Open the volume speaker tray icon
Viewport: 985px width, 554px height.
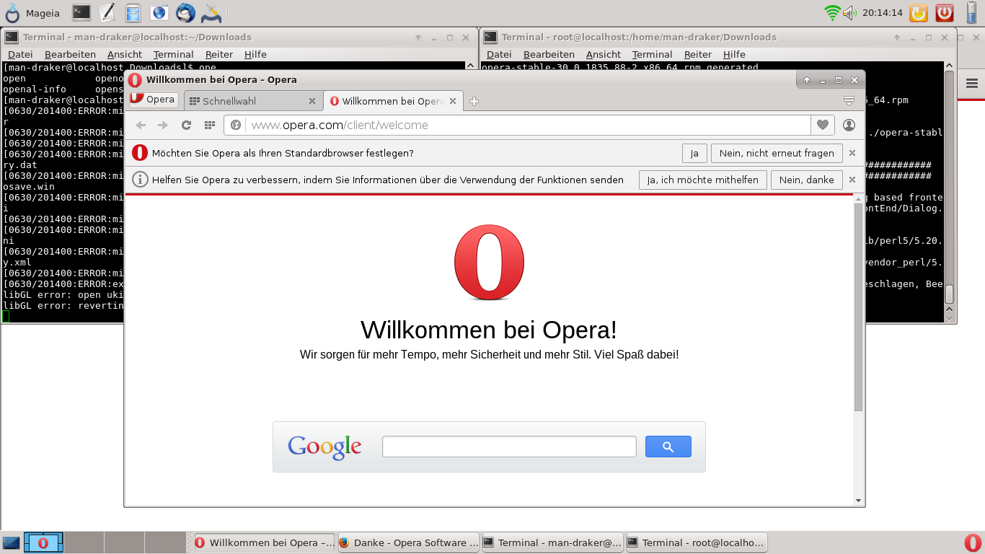(849, 13)
